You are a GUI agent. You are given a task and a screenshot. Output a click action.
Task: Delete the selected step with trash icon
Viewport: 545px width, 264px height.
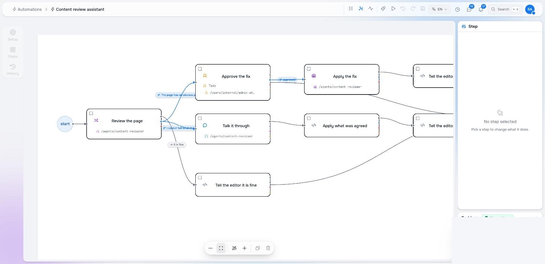point(268,248)
